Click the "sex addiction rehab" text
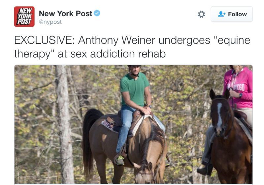This screenshot has height=185, width=264. pyautogui.click(x=118, y=54)
